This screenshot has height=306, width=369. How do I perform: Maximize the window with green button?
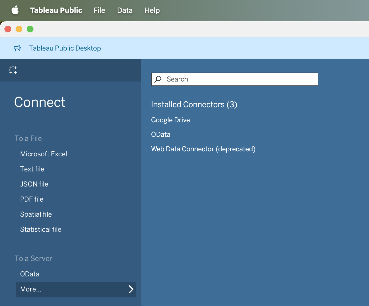coord(30,29)
